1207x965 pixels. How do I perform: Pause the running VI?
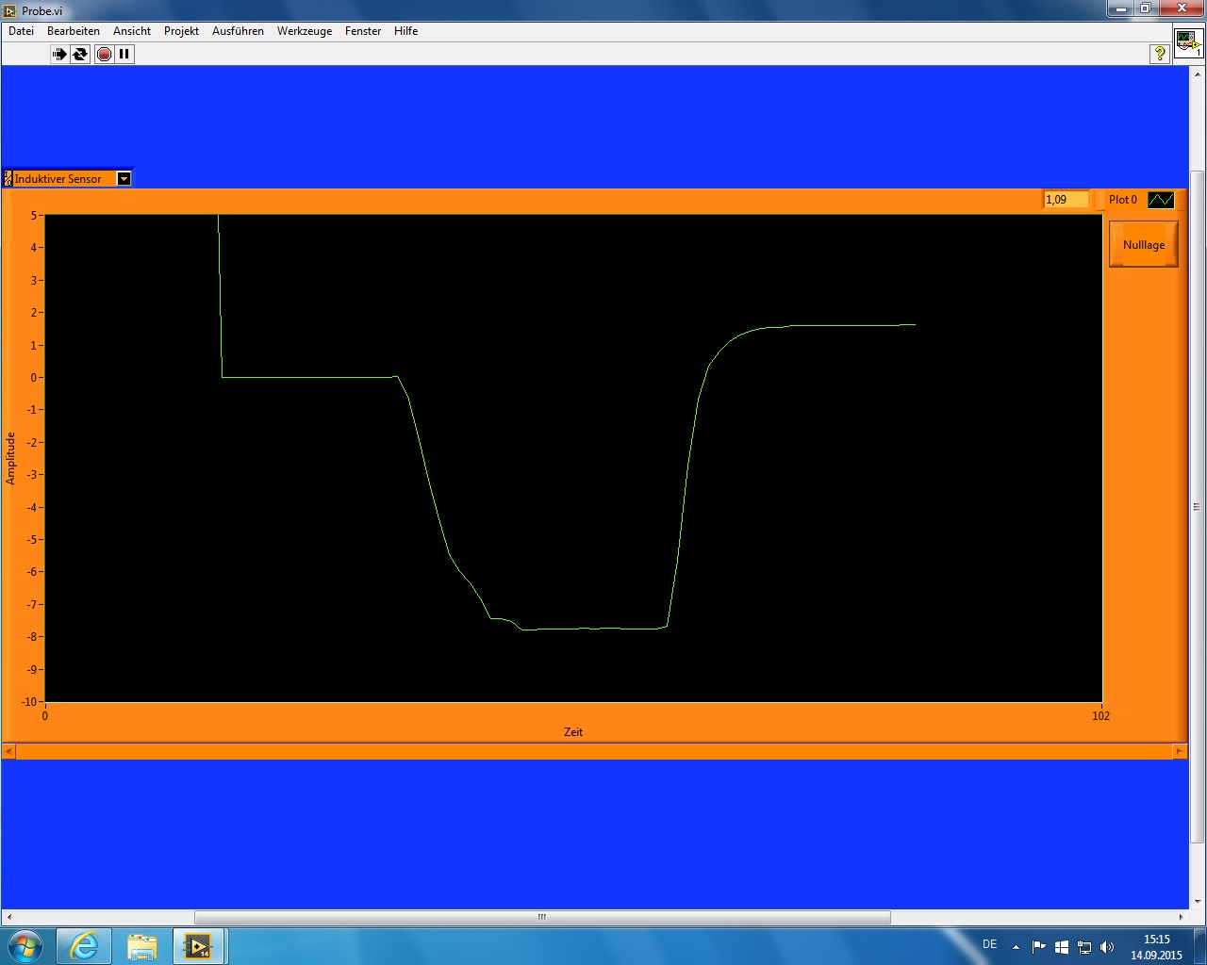[x=124, y=55]
